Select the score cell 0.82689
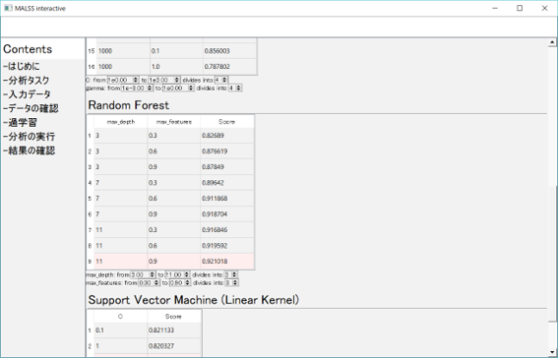 (x=227, y=136)
